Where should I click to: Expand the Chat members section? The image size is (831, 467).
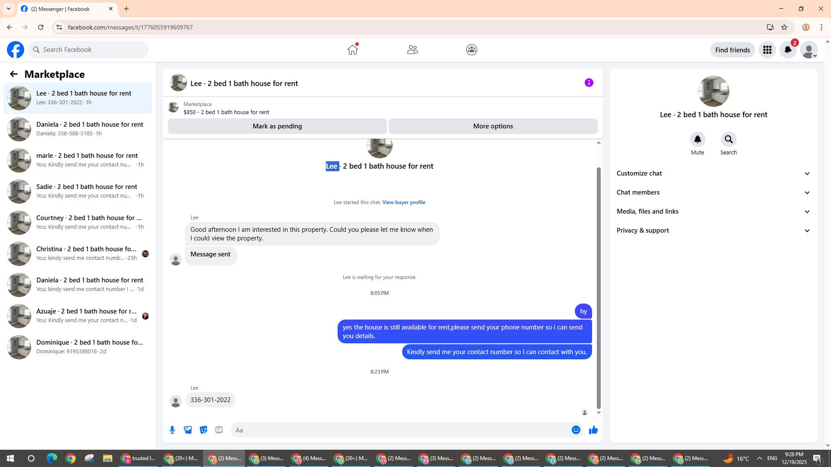[713, 192]
